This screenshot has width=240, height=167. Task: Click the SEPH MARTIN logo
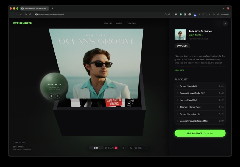(x=23, y=23)
